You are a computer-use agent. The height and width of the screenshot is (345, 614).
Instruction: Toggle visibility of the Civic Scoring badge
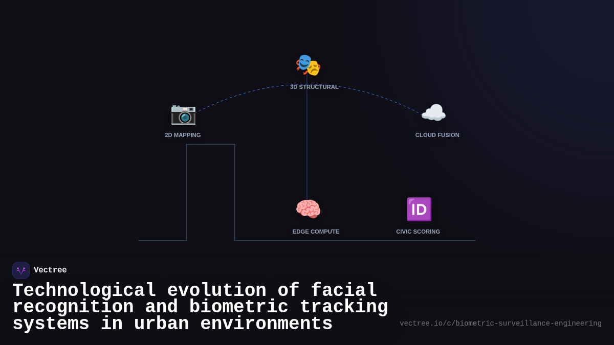[419, 209]
